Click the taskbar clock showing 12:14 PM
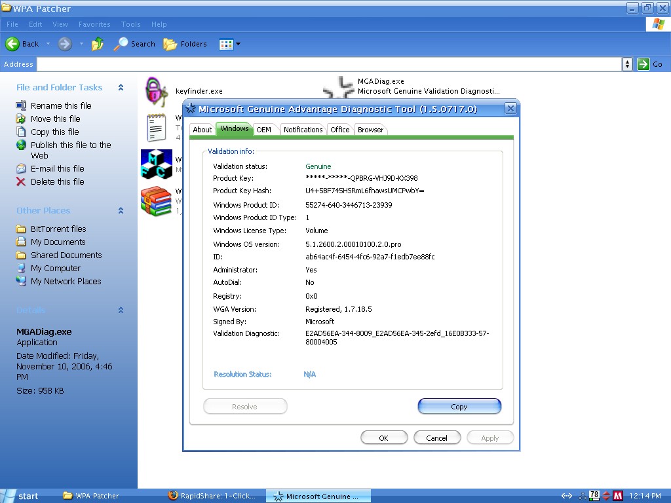Image resolution: width=671 pixels, height=503 pixels. (x=645, y=496)
